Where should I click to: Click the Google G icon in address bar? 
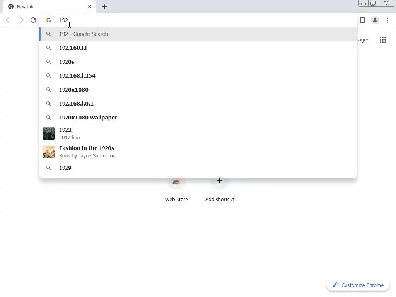click(49, 20)
